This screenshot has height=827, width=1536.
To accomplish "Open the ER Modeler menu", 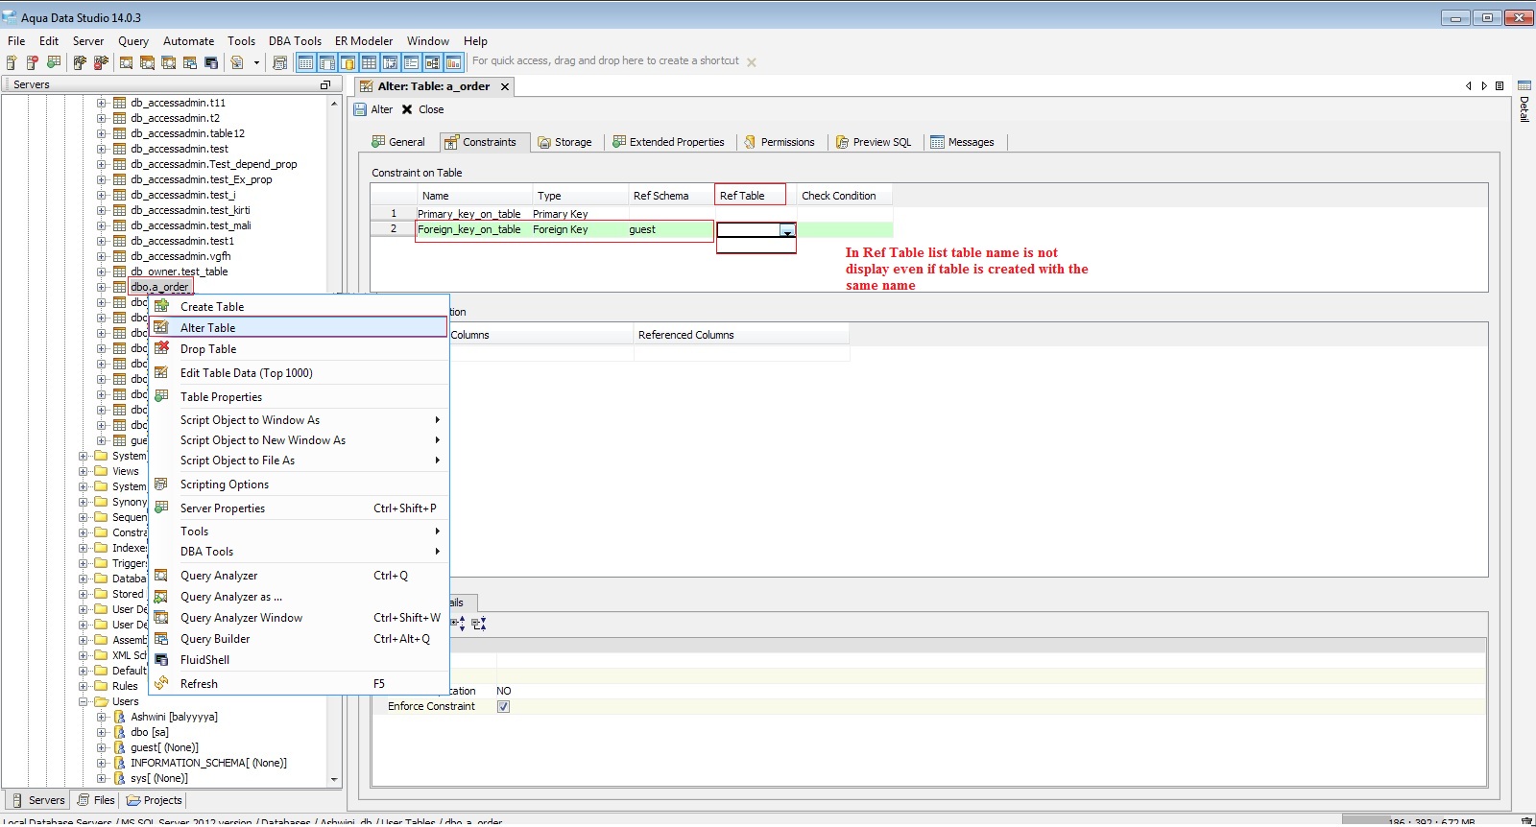I will [364, 41].
